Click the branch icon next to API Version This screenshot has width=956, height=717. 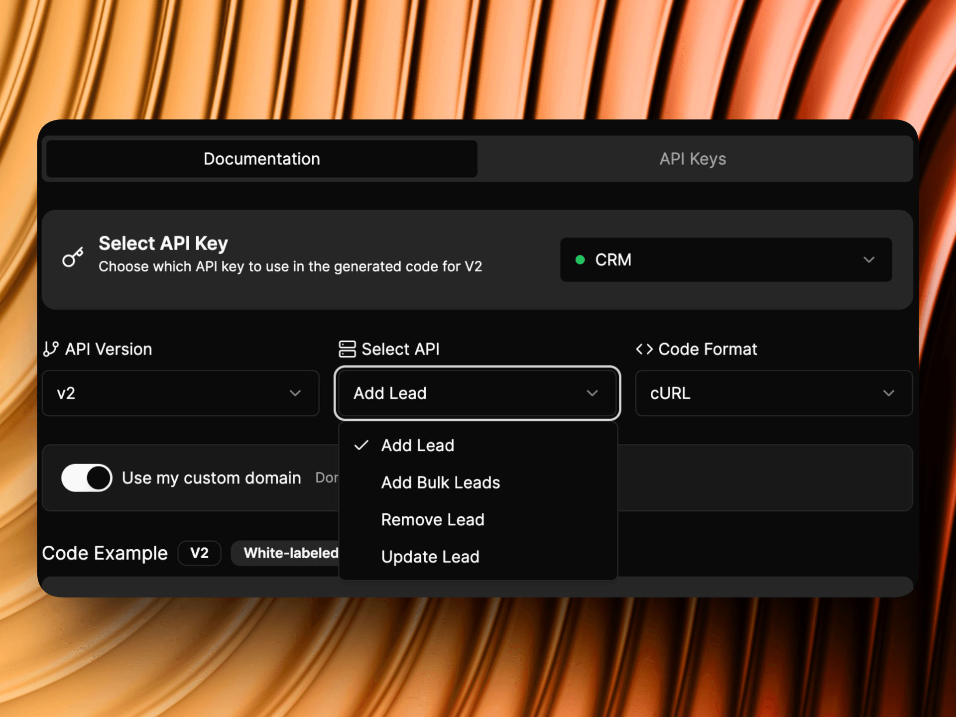(51, 349)
